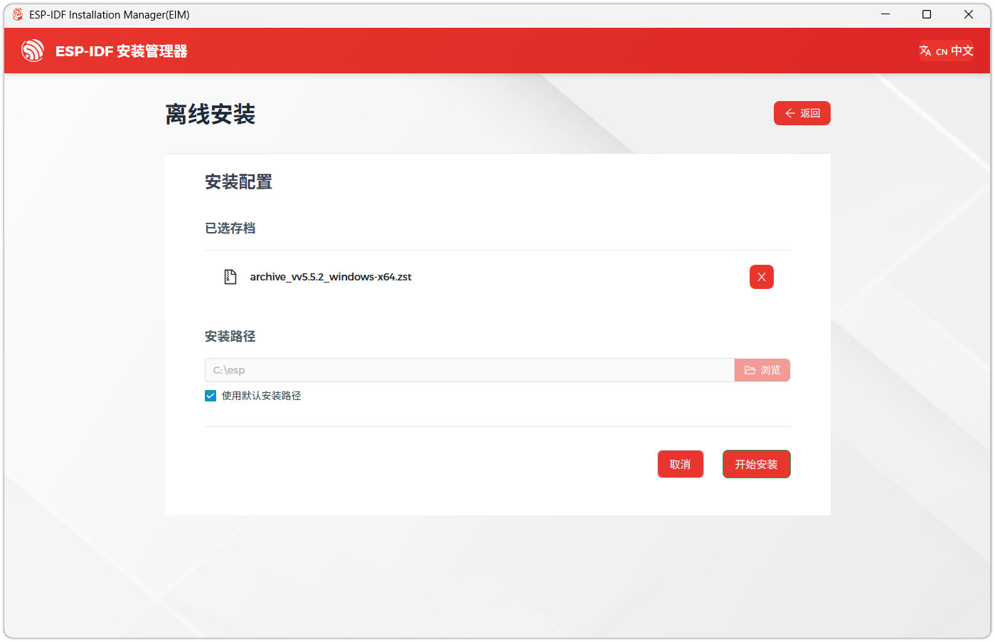Click the archive file icon next to the filename

coord(230,277)
